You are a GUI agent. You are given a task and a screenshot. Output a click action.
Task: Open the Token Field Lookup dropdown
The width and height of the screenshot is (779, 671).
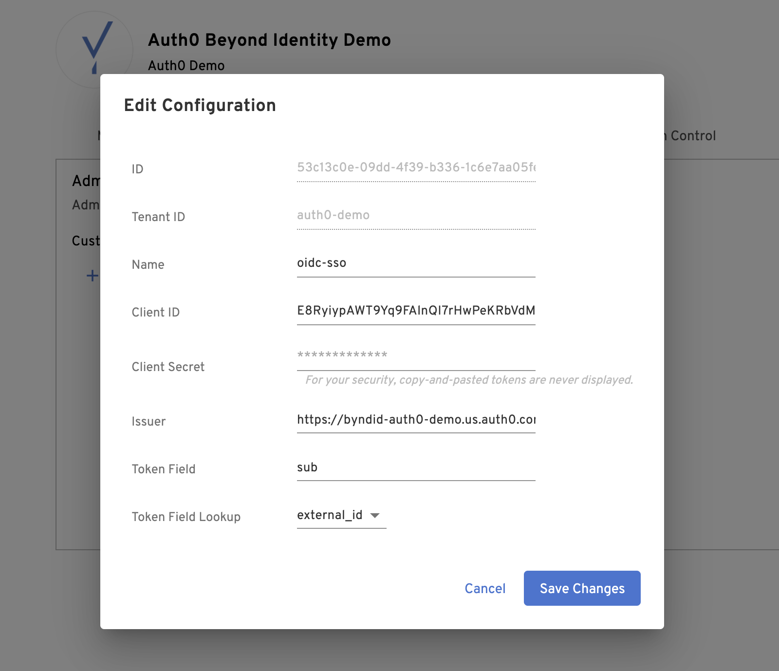[341, 515]
